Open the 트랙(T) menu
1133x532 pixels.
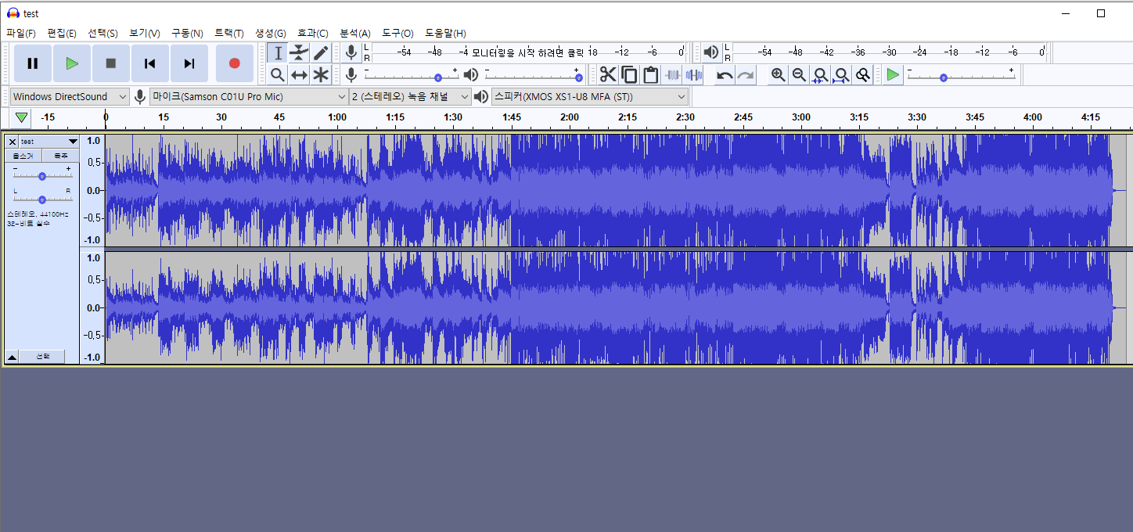pyautogui.click(x=229, y=33)
